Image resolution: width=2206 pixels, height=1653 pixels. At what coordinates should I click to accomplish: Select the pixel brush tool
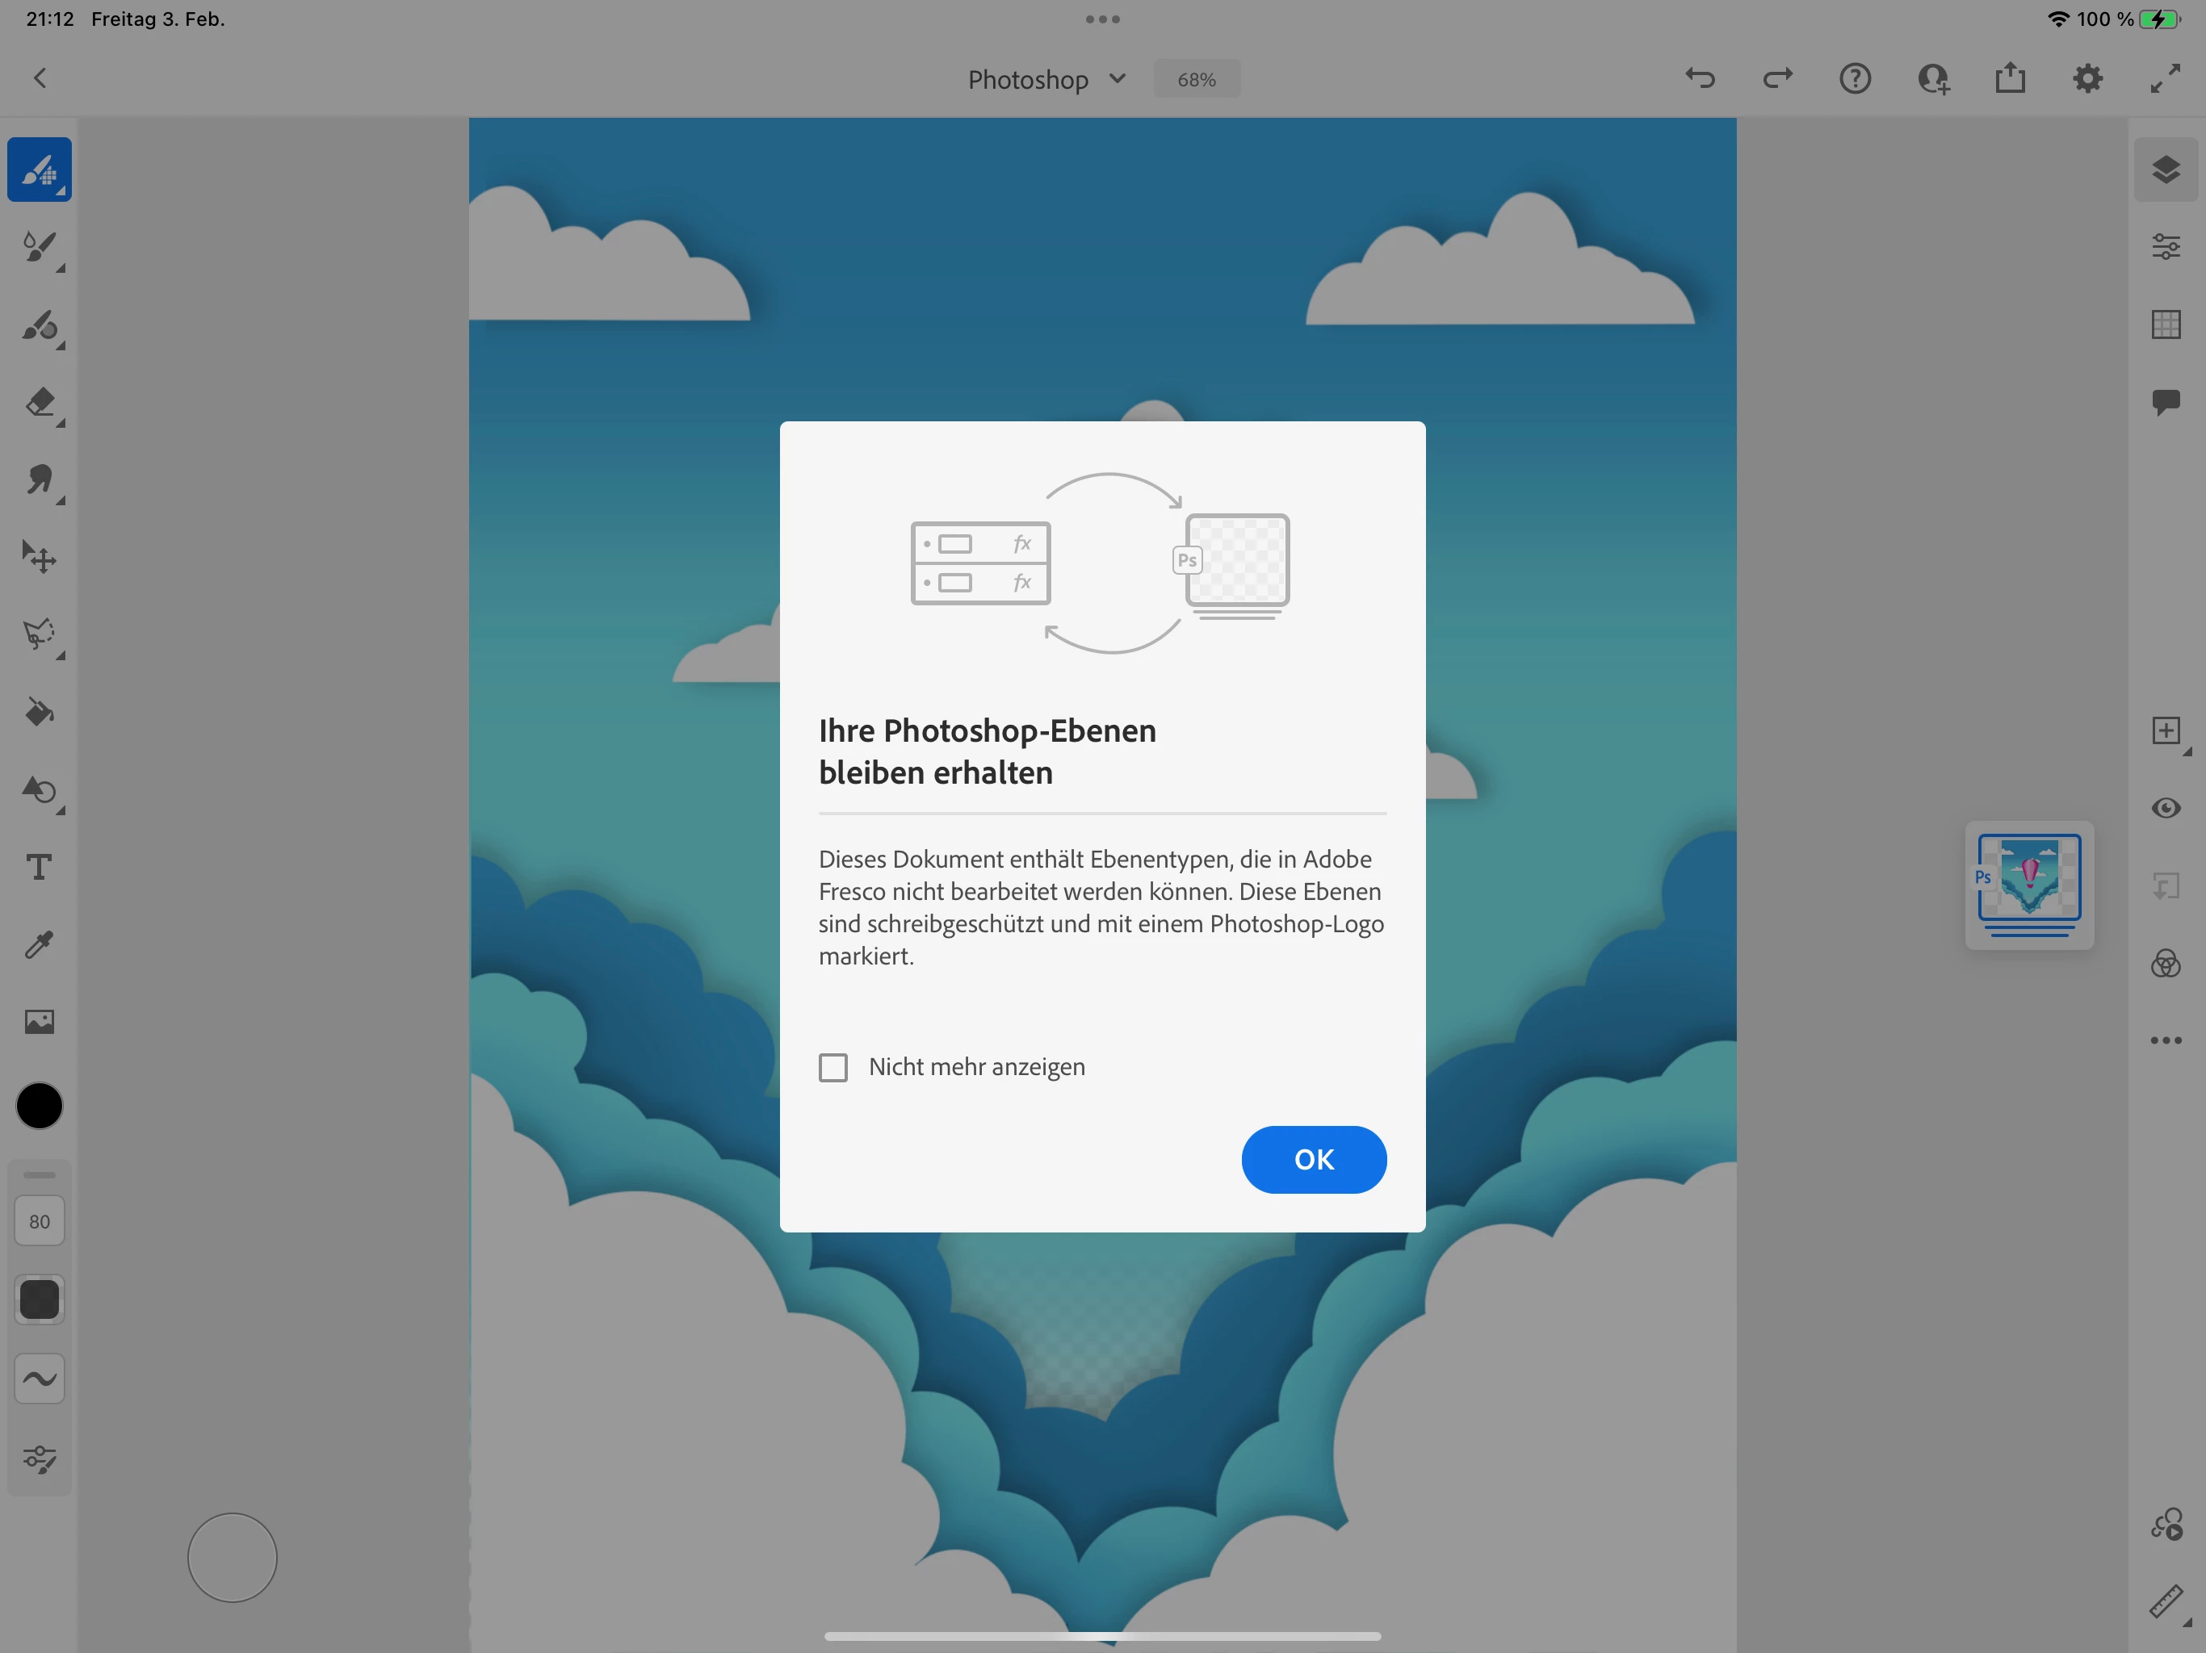coord(39,169)
